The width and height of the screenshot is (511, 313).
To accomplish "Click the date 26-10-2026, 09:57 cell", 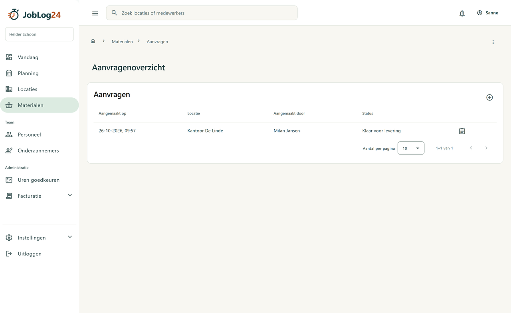I will coord(117,131).
